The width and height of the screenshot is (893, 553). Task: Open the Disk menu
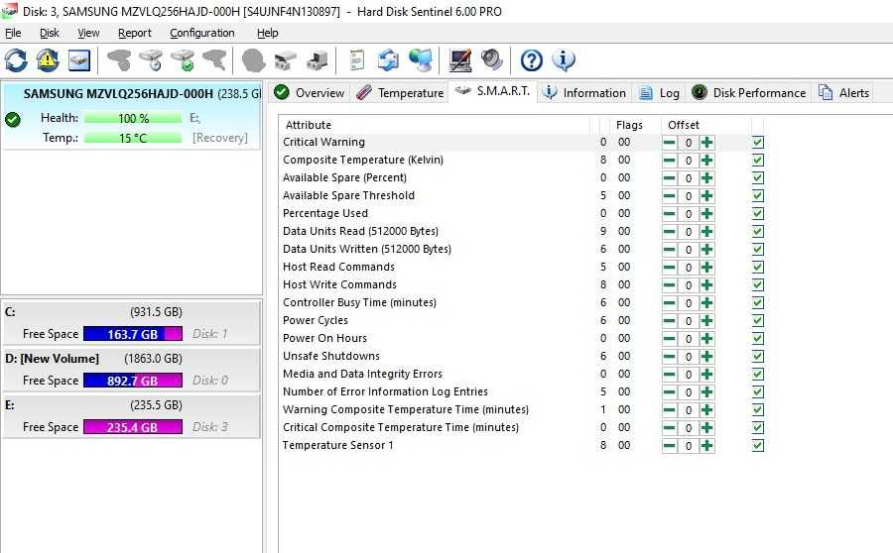[x=50, y=33]
